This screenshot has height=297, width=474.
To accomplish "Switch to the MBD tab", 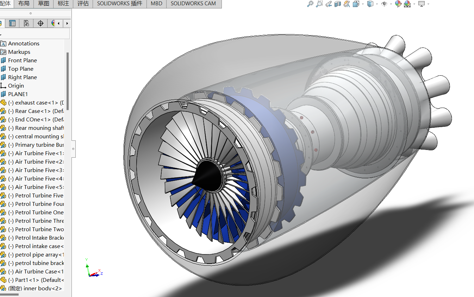I will pyautogui.click(x=156, y=4).
